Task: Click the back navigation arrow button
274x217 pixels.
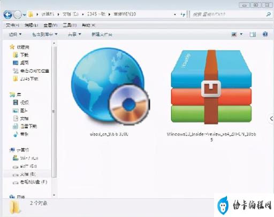Action: (8, 14)
